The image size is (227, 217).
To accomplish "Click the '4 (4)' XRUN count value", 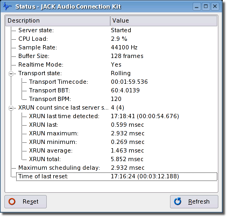I will [117, 107].
